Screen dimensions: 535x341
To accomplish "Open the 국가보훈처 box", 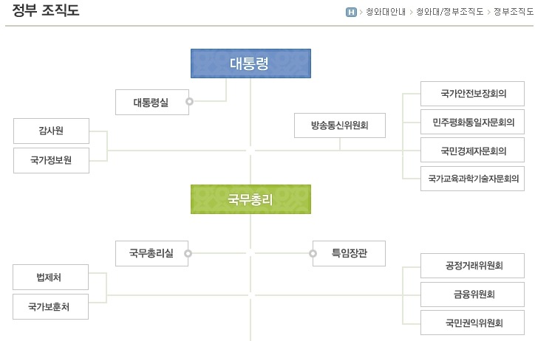I will pyautogui.click(x=51, y=306).
